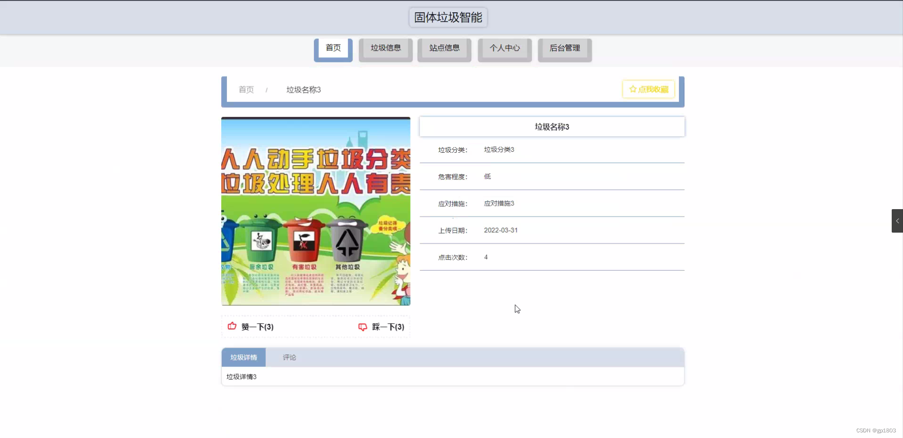Click the CSDN @gp1803 watermark text

[x=876, y=430]
